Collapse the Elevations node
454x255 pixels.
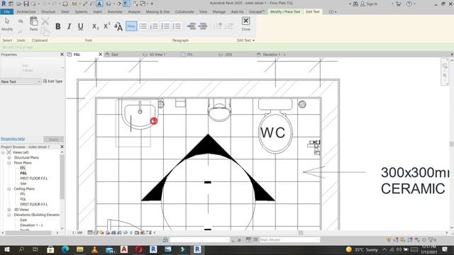[9, 215]
